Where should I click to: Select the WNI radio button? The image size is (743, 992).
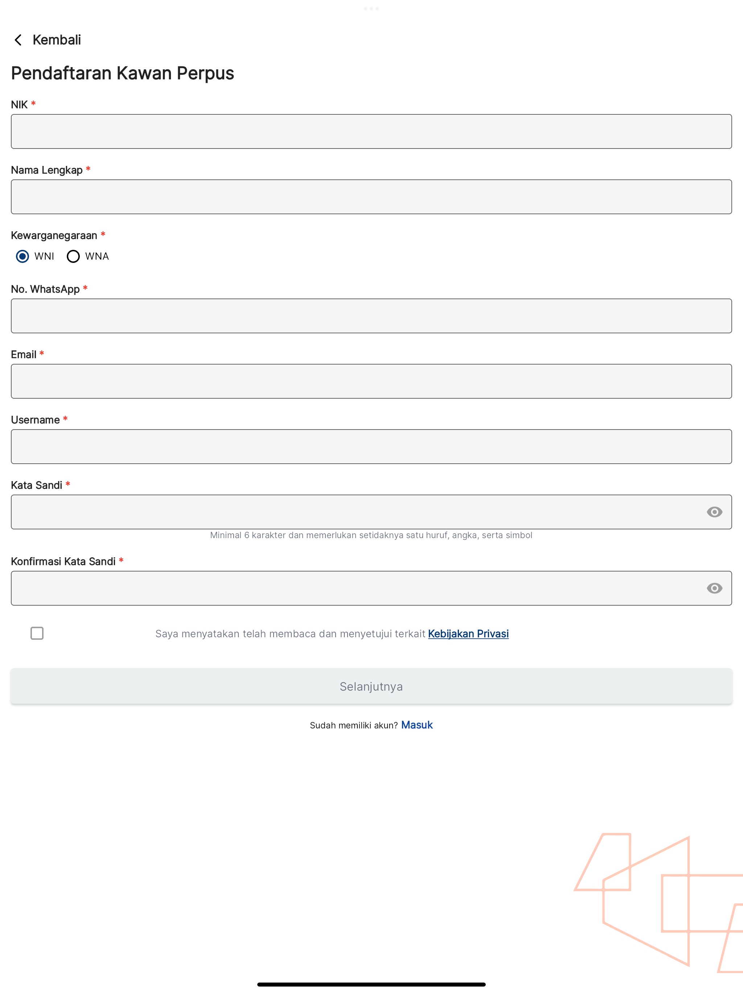tap(22, 256)
